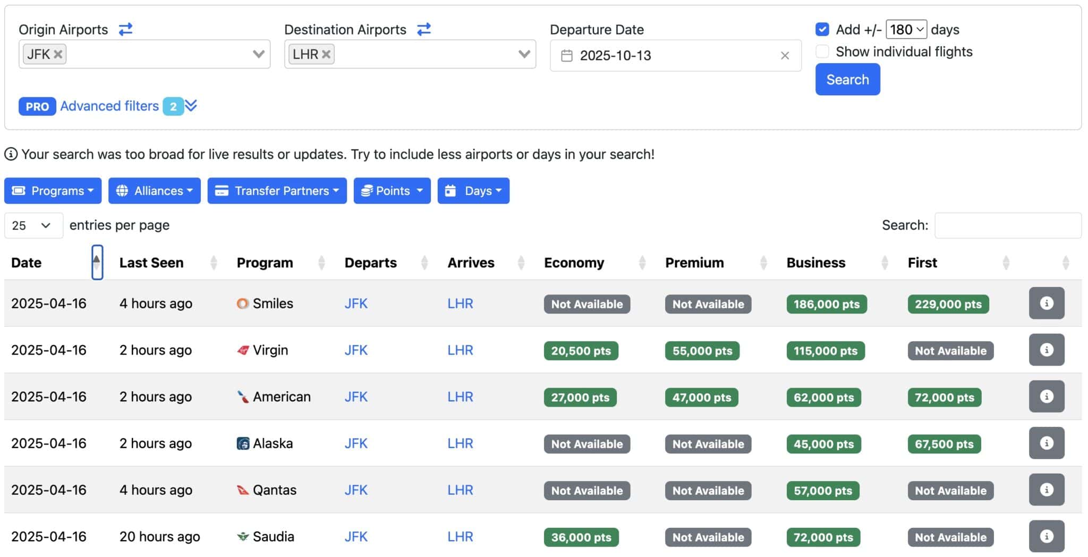Click the swap icon next to Origin Airports
This screenshot has height=557, width=1088.
[x=126, y=30]
